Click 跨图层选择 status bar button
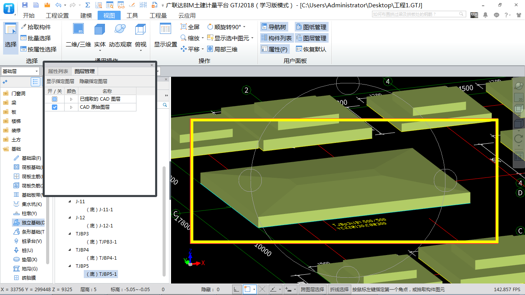Screen dimensions: 525x295 [312, 289]
